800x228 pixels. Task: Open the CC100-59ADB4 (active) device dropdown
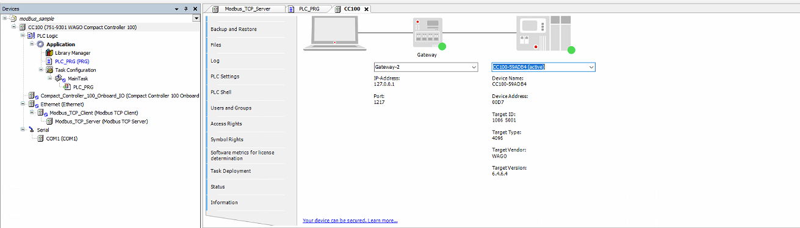click(591, 67)
